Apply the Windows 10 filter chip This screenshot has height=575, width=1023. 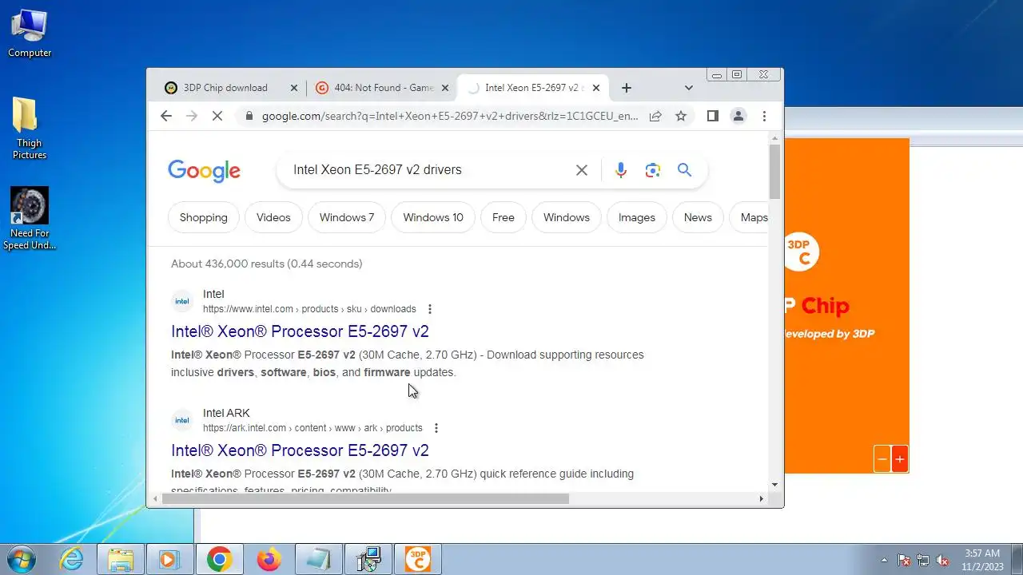pyautogui.click(x=433, y=217)
